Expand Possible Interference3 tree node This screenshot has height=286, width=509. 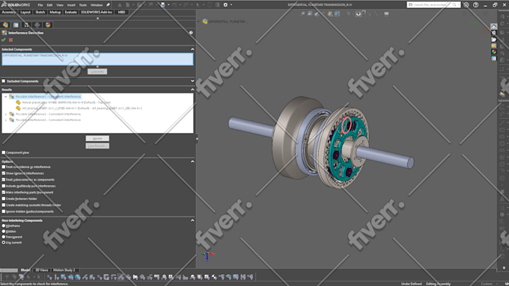(5, 119)
